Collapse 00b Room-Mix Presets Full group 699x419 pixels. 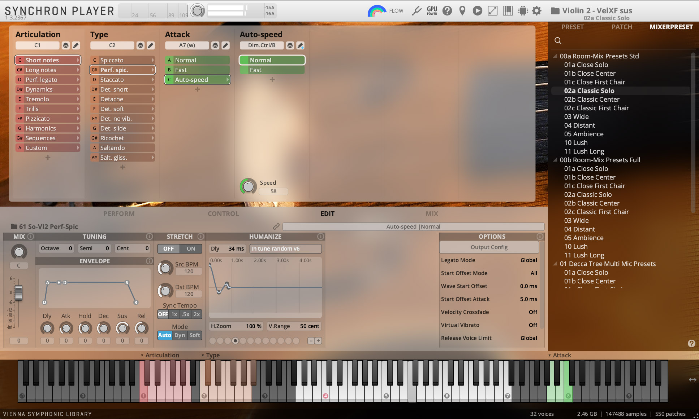pyautogui.click(x=555, y=160)
